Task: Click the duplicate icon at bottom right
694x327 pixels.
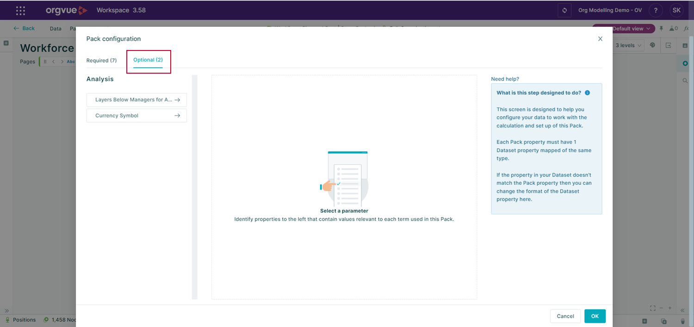Action: [663, 321]
